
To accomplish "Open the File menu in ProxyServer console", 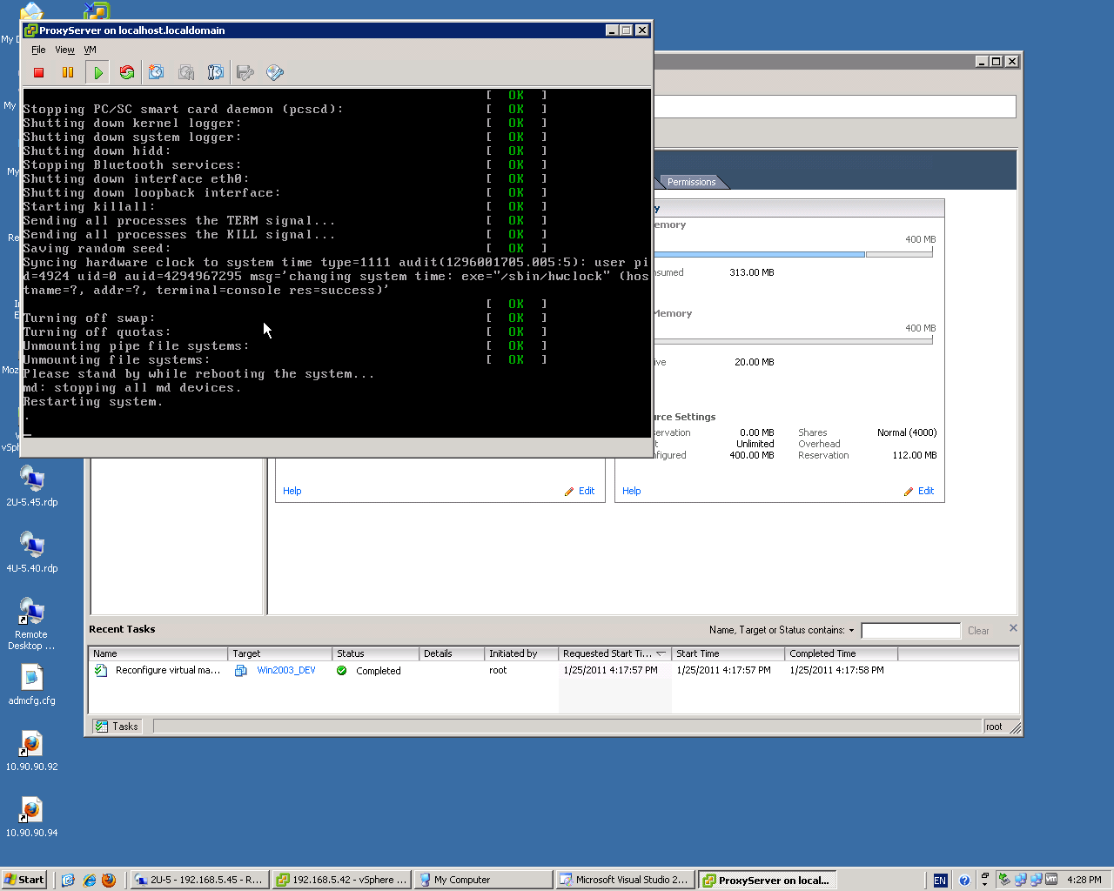I will coord(38,50).
